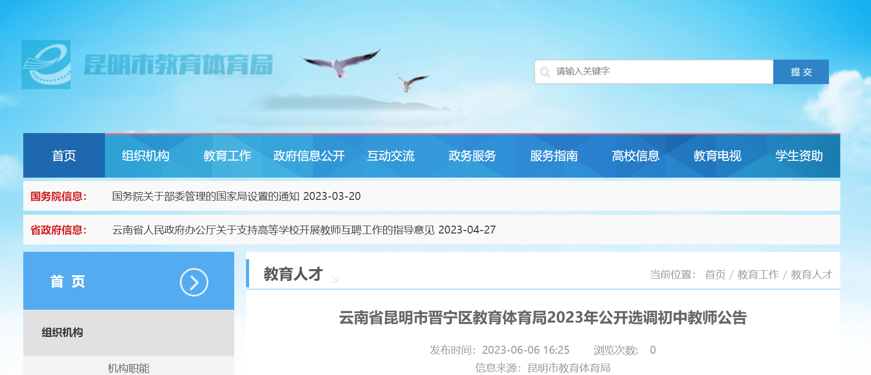The width and height of the screenshot is (871, 375).
Task: Click 高校信息 in the nav bar
Action: point(636,156)
